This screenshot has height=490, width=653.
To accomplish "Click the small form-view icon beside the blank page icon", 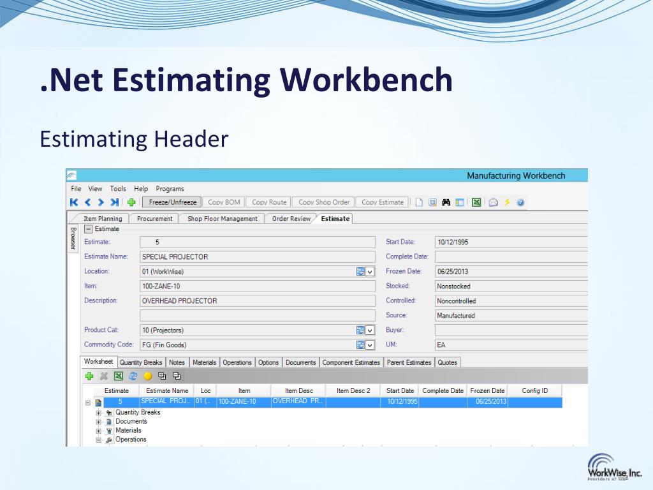I will point(433,202).
